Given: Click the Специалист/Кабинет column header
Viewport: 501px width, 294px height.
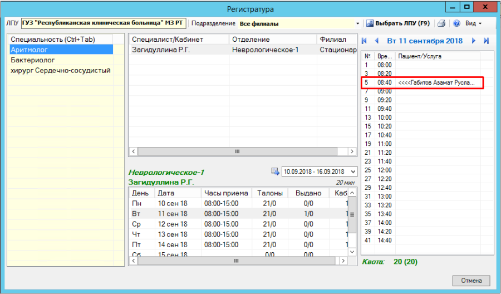Looking at the screenshot, I should point(179,40).
